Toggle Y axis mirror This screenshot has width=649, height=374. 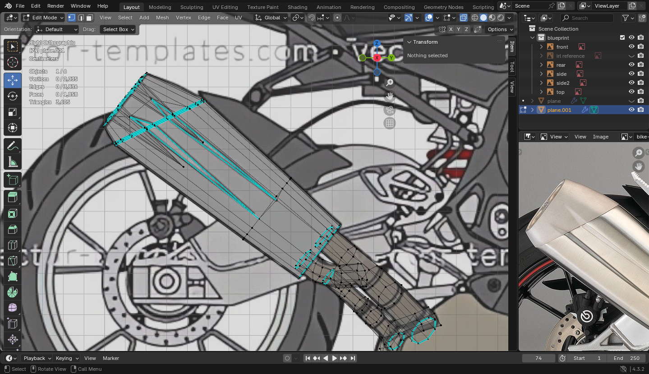pos(459,29)
